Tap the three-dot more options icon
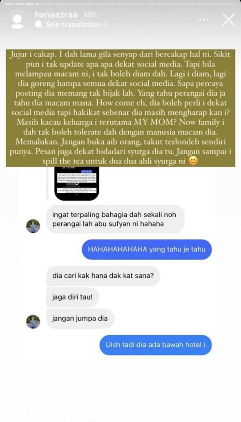Image resolution: width=241 pixels, height=422 pixels. pyautogui.click(x=204, y=19)
